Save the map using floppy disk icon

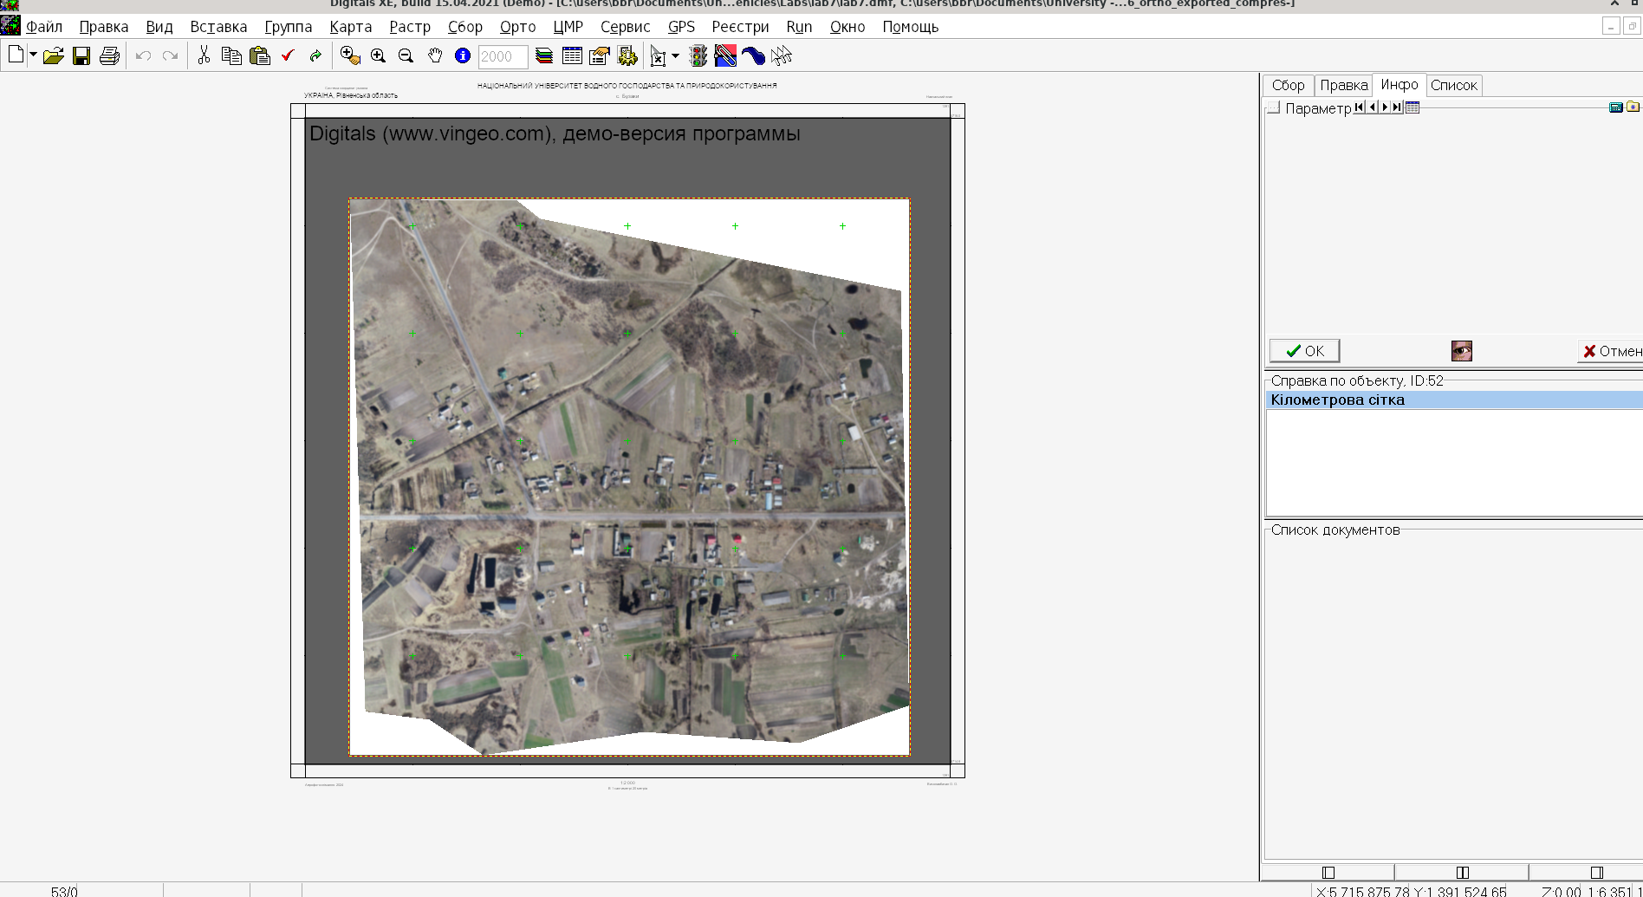(81, 56)
